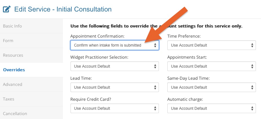Open the Appointments Start dropdown

tap(211, 66)
